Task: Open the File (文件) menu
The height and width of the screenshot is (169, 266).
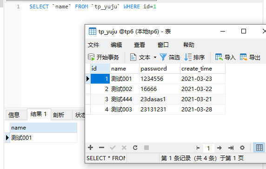Action: click(93, 45)
